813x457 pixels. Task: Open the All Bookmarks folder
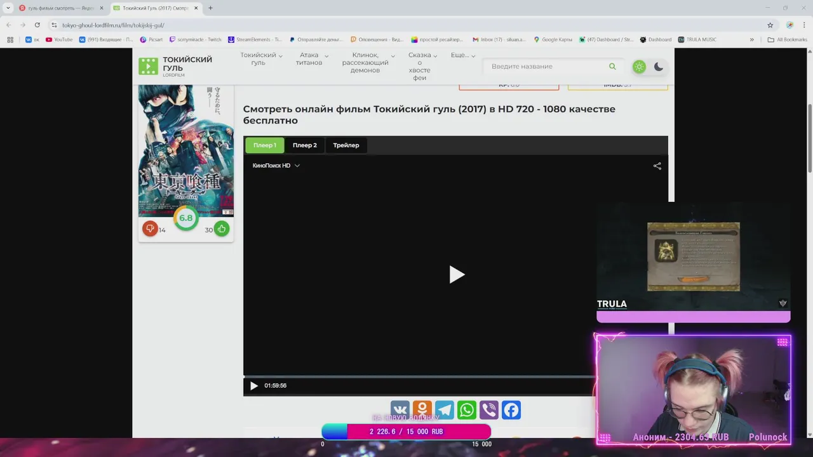point(788,39)
